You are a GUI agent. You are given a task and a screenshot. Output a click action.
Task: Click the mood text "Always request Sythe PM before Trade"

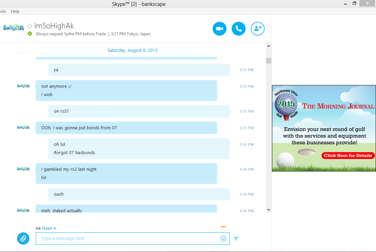[71, 34]
